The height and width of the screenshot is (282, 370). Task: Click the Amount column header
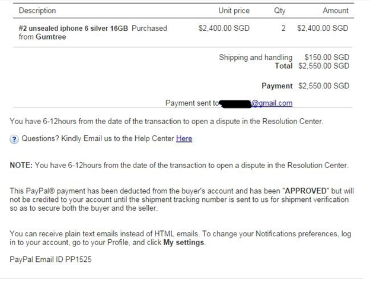click(336, 11)
